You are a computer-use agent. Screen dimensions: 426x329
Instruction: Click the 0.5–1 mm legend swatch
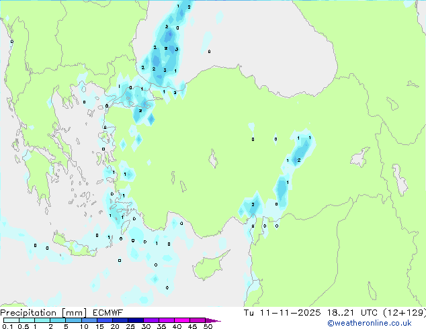click(x=27, y=320)
